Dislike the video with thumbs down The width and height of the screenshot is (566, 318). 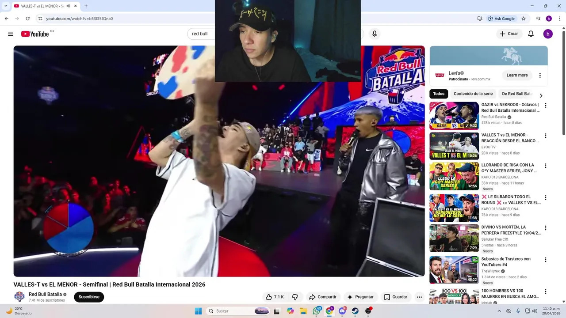pyautogui.click(x=295, y=297)
